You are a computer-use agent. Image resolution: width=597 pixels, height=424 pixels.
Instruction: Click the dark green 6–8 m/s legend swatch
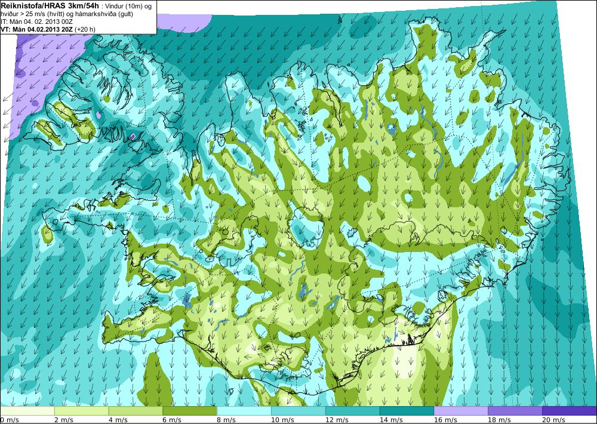[190, 411]
